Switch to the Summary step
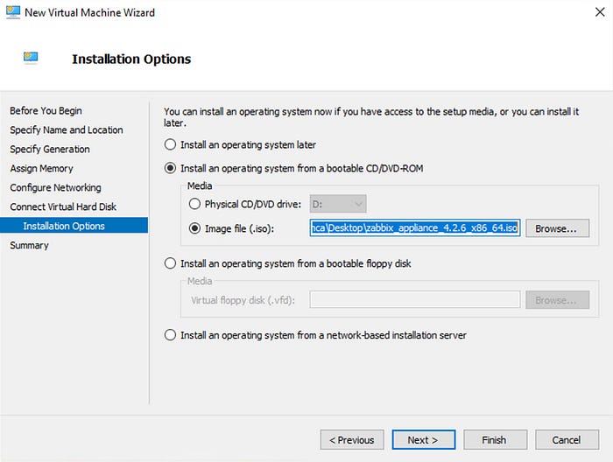Screen dimensions: 613x462 (x=29, y=245)
